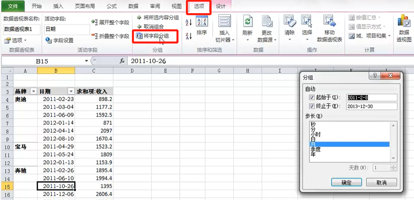This screenshot has height=200, width=414.
Task: Click the 步长 list scrollbar down arrow
Action: pyautogui.click(x=393, y=159)
